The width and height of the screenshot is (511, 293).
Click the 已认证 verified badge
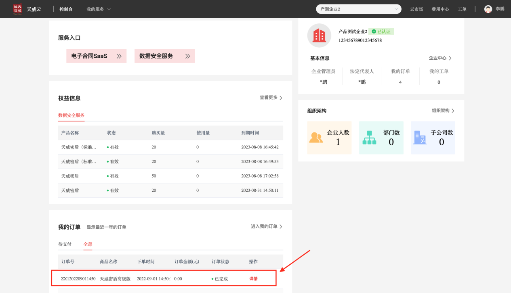click(x=381, y=31)
